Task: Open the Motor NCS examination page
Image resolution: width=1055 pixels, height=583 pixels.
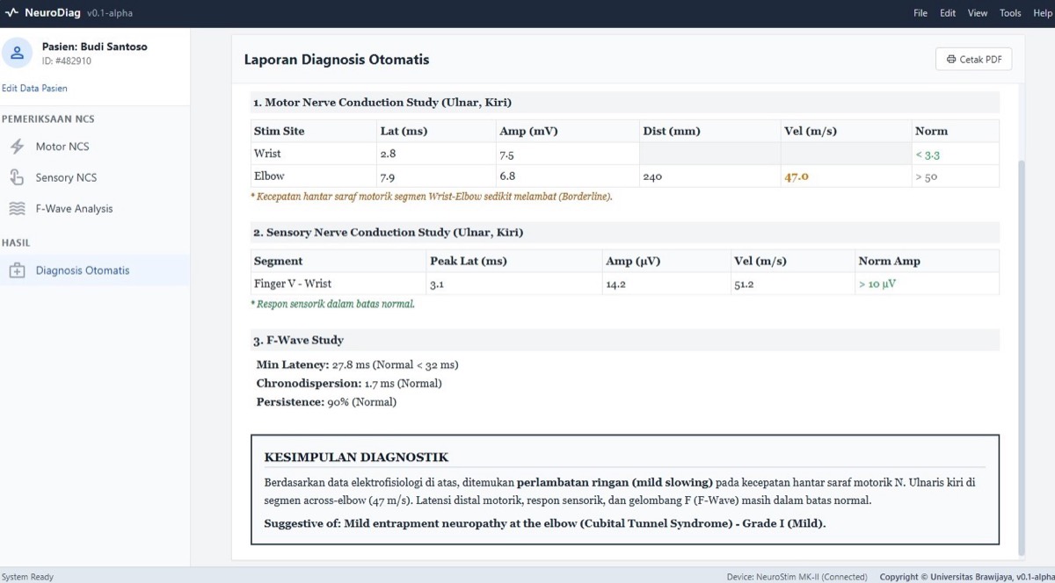Action: (95, 147)
